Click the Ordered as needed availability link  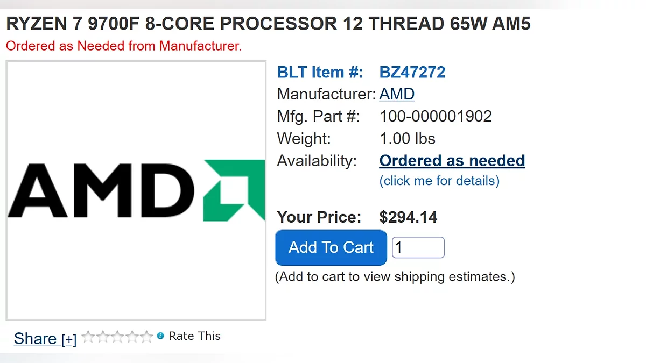click(x=452, y=161)
